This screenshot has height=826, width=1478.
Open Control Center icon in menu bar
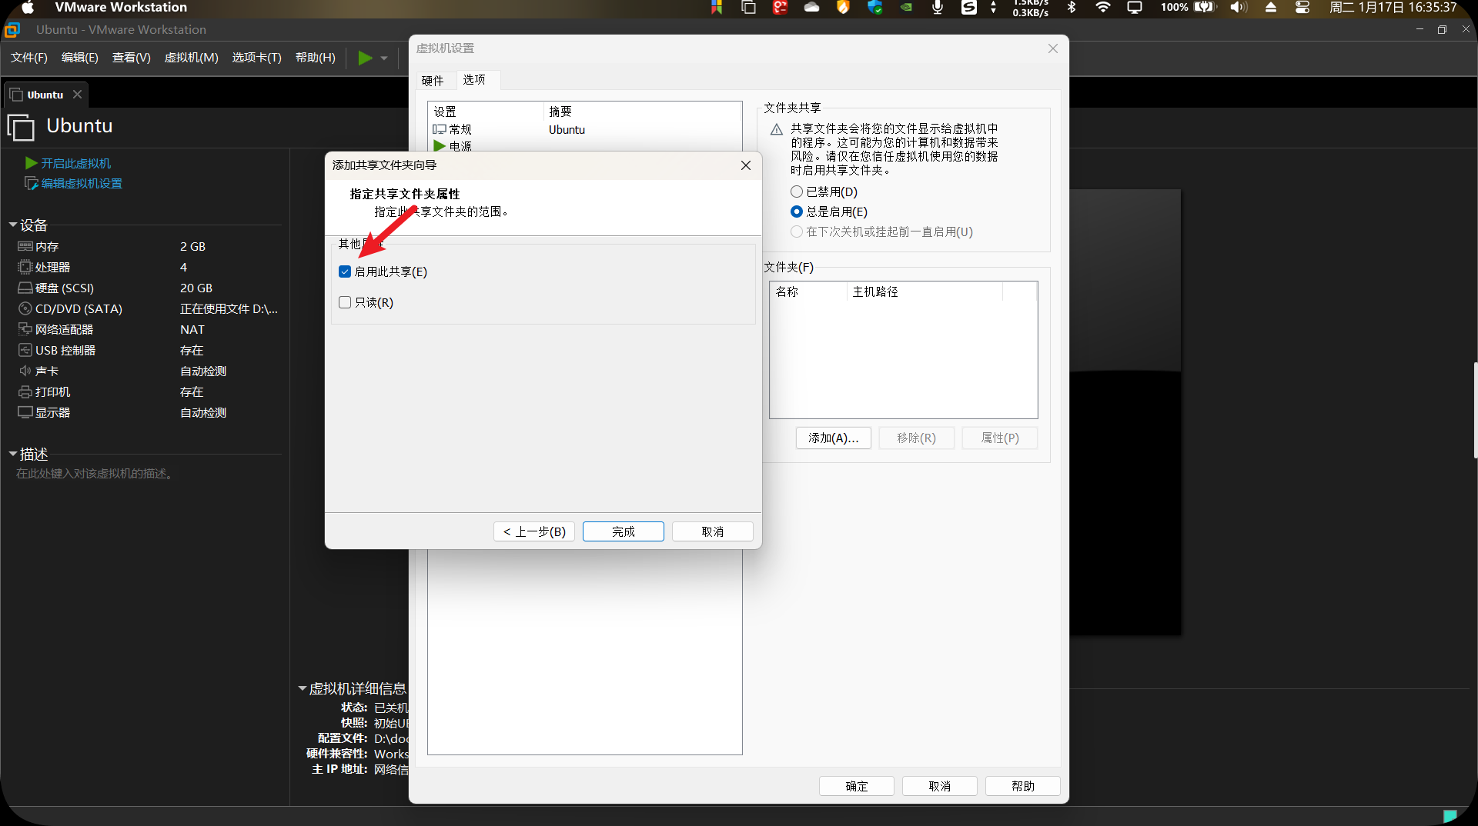click(1302, 8)
